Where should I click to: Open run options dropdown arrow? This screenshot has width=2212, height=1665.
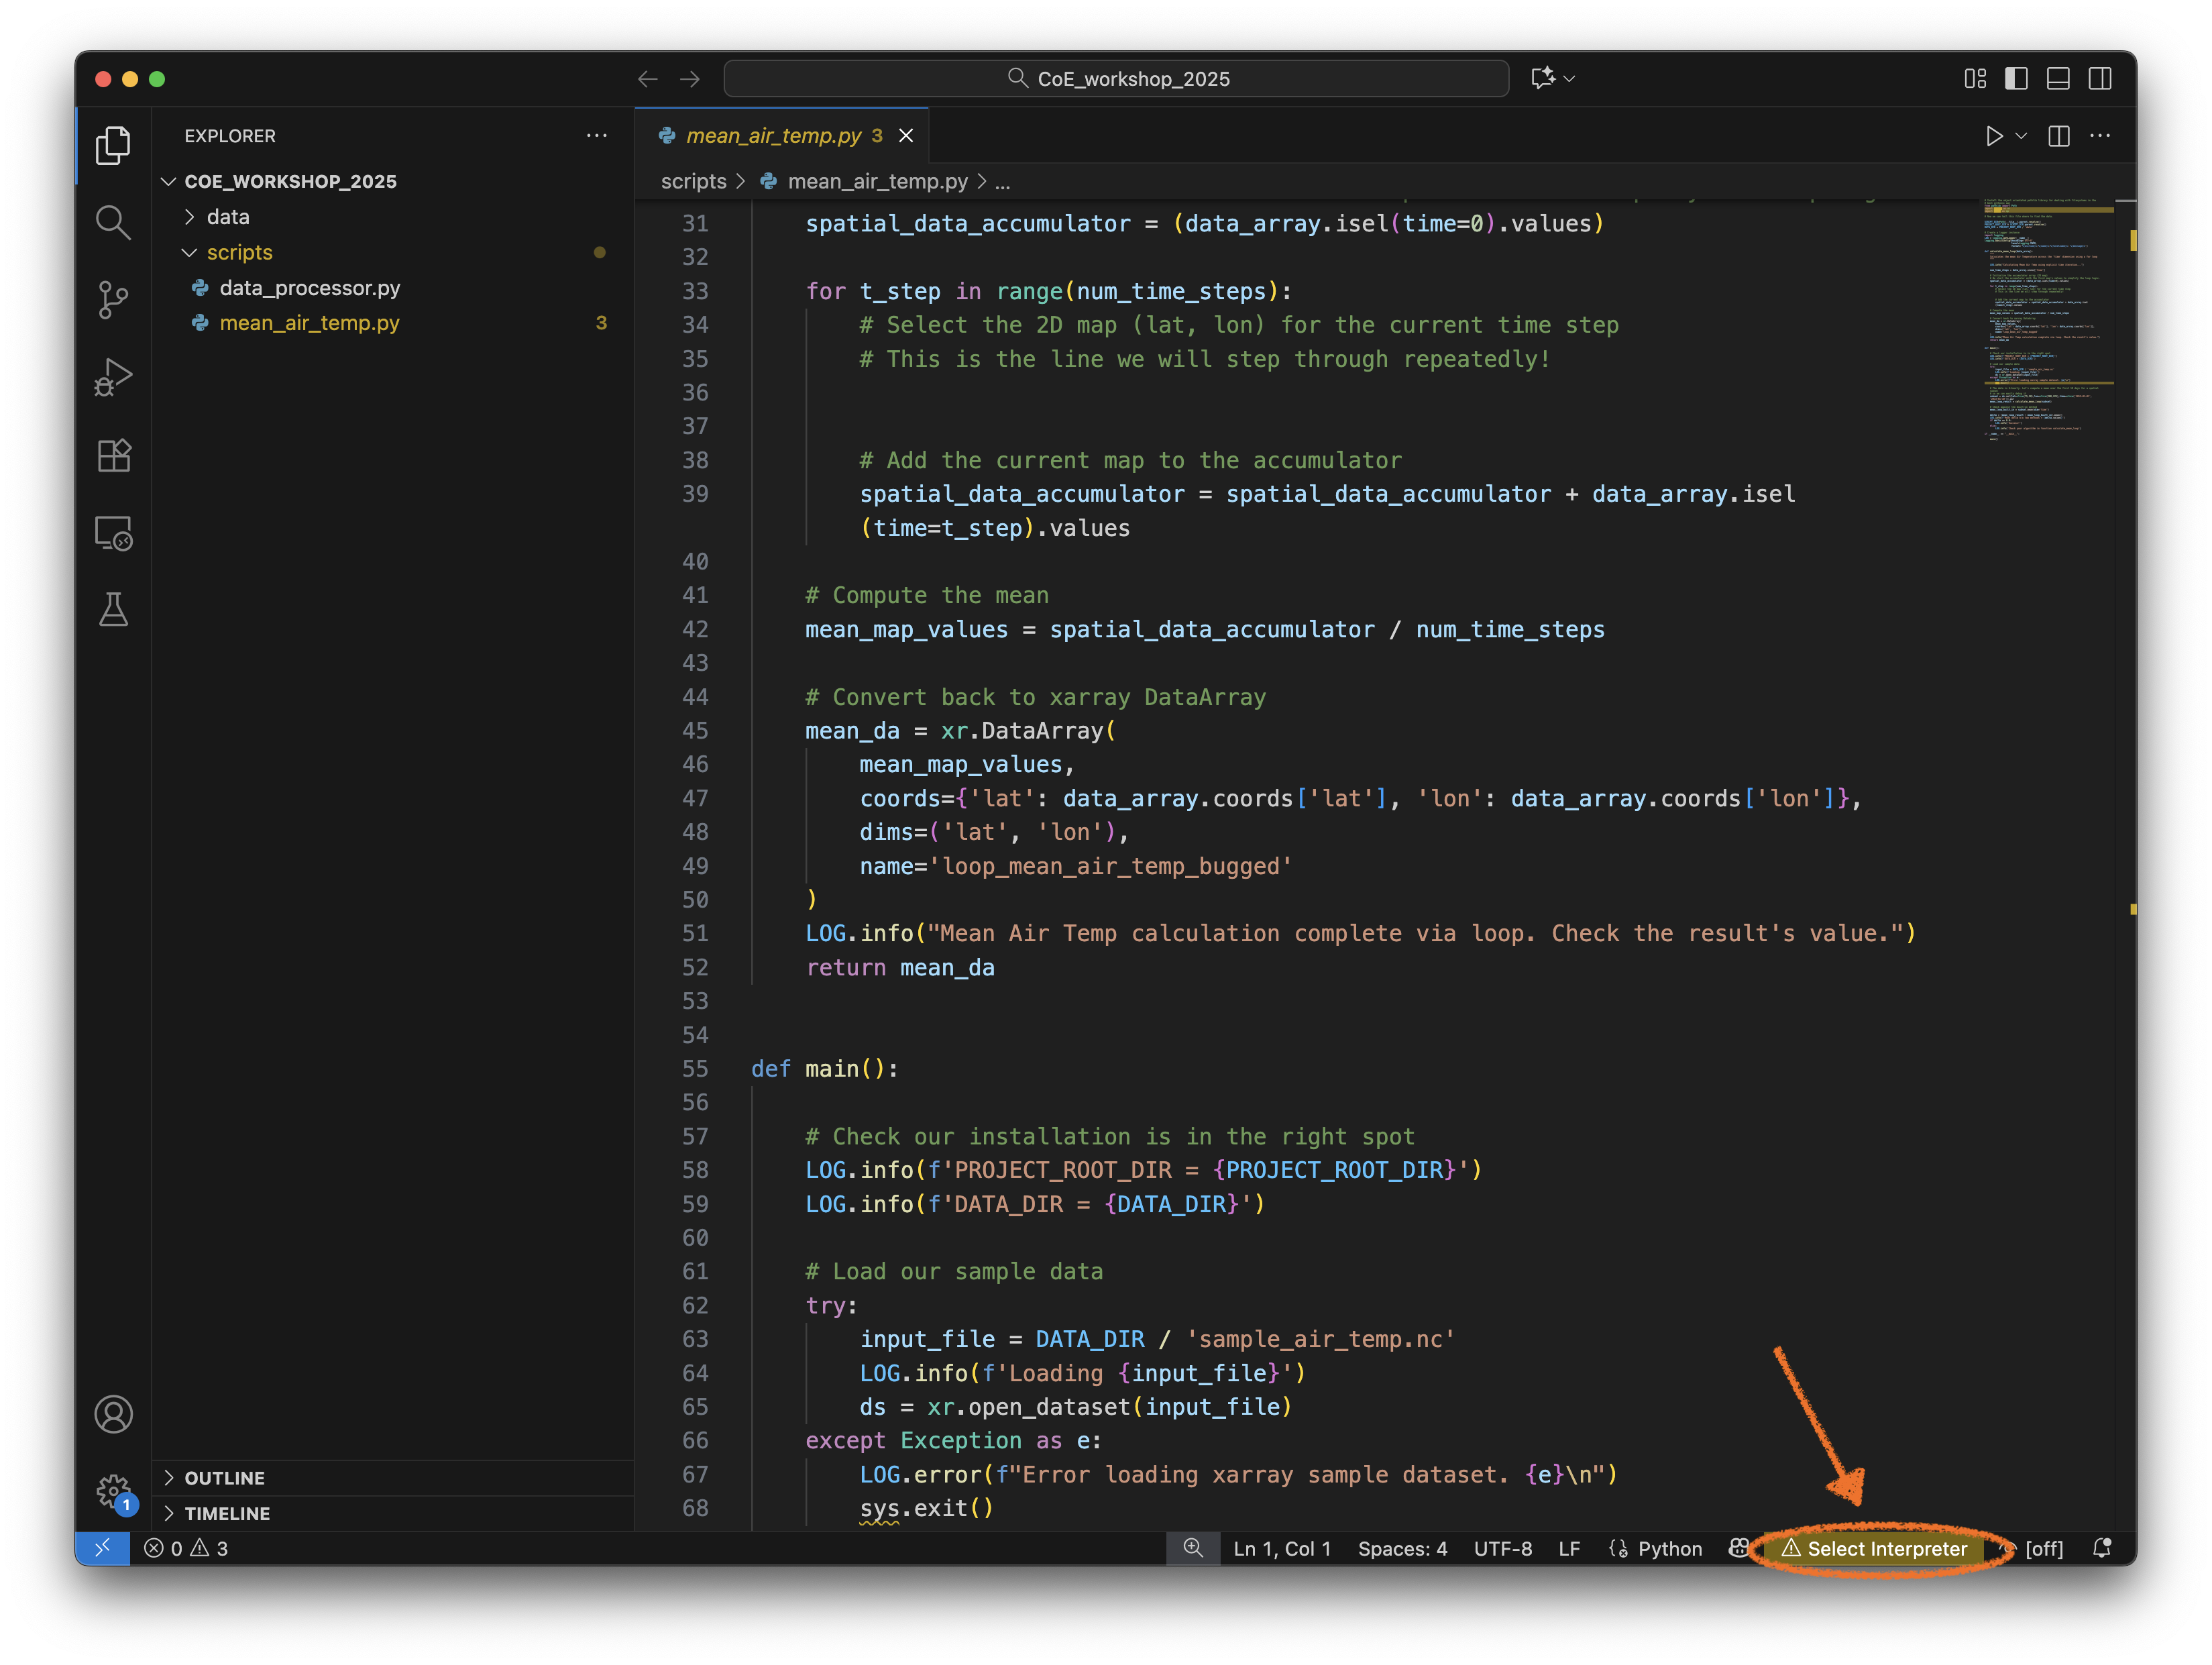2021,136
